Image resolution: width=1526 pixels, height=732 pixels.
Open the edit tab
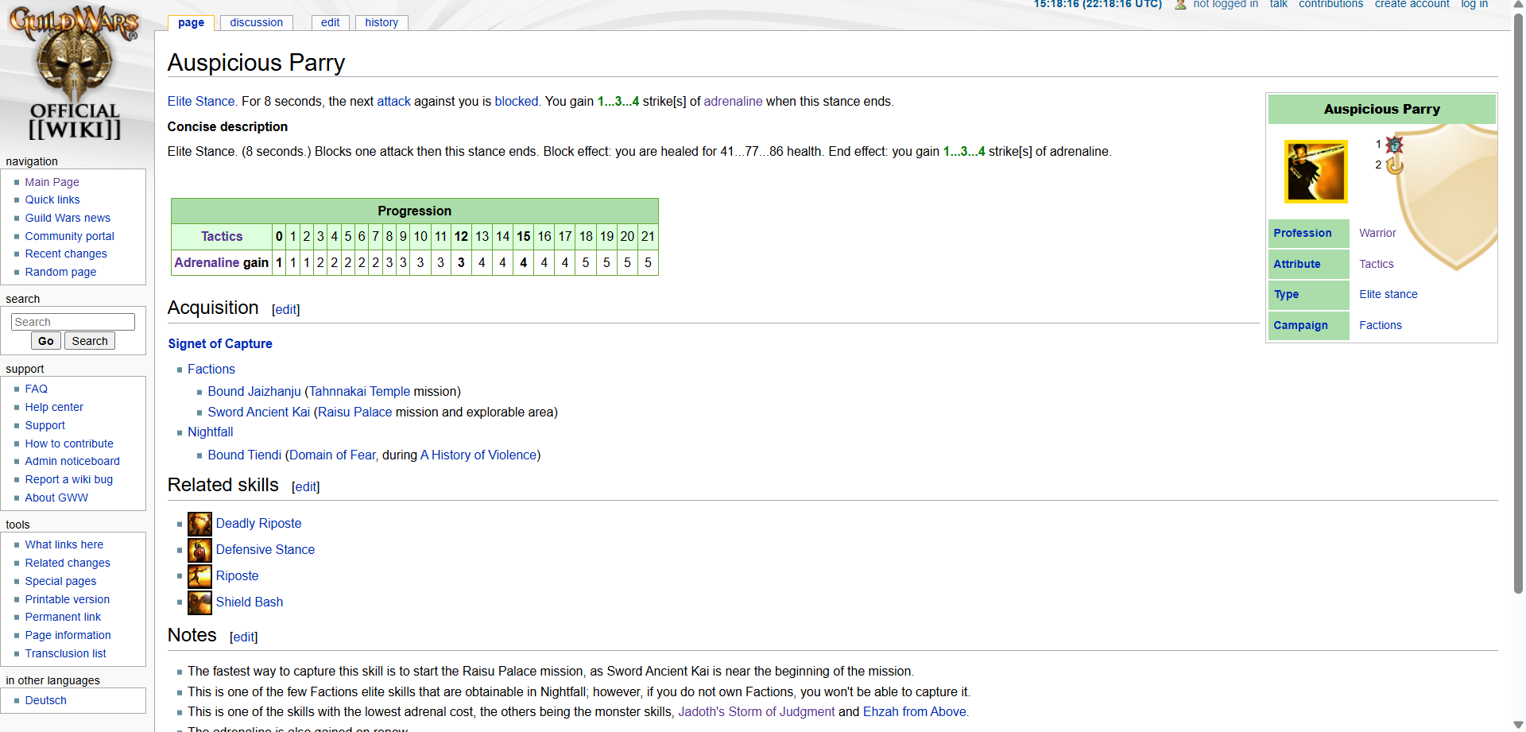[330, 22]
